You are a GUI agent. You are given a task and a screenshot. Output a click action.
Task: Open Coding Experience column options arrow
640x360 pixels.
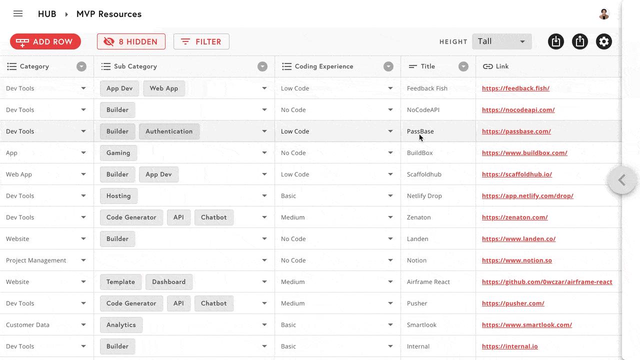coord(388,66)
